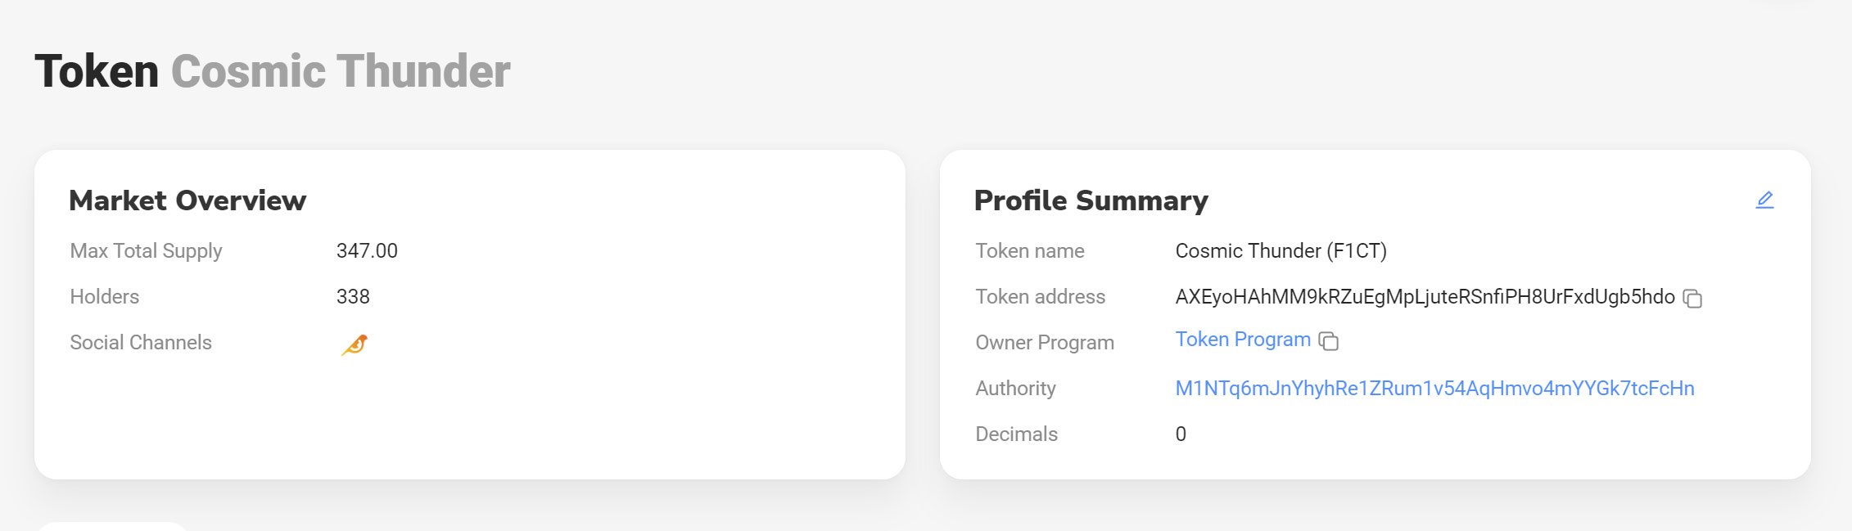Click the token address text starting with AXEyoHAh

[1425, 297]
